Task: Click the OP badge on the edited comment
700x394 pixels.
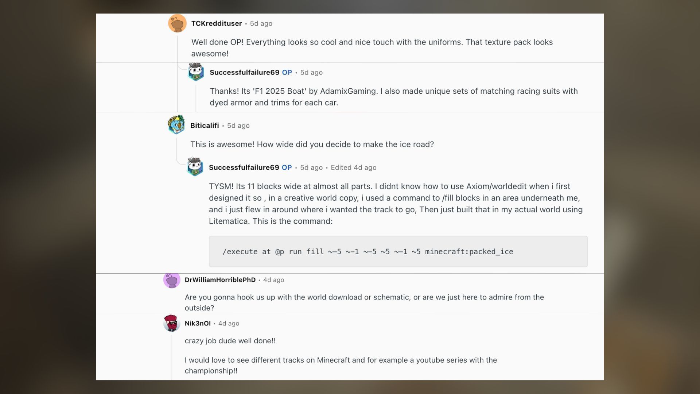Action: pos(287,167)
